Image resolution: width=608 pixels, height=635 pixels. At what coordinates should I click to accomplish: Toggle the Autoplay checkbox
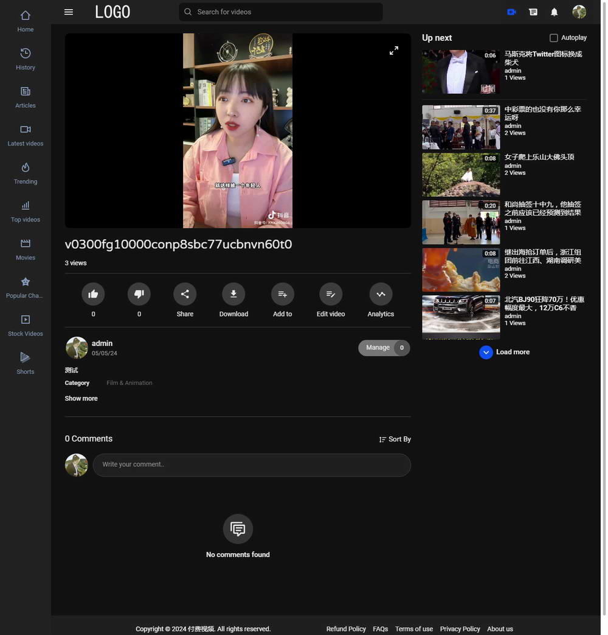pyautogui.click(x=554, y=38)
